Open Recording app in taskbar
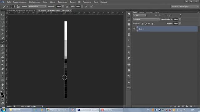 click(112, 110)
